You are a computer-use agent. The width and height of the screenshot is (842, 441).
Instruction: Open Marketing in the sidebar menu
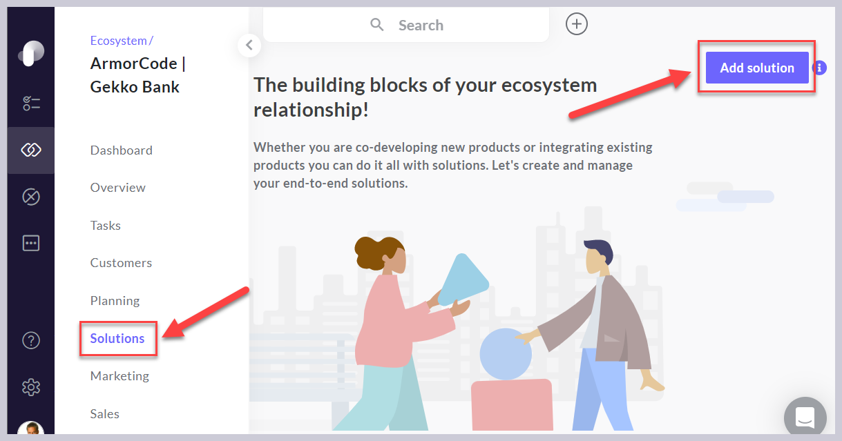(119, 376)
